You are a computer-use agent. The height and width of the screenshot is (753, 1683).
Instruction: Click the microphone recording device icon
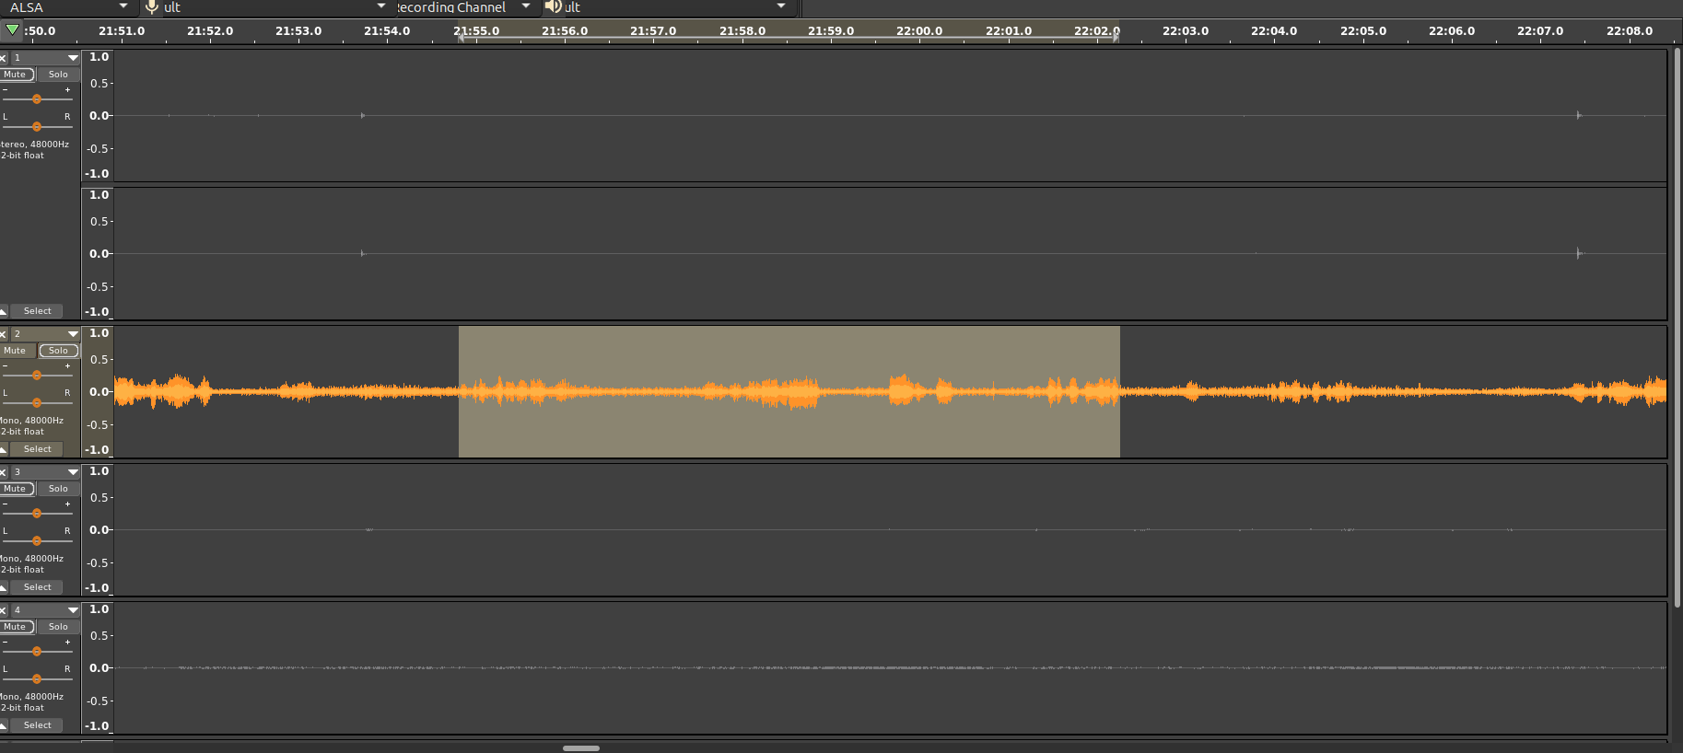tap(152, 7)
